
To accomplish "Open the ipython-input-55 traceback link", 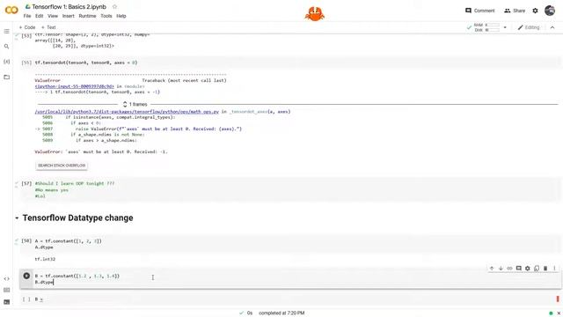I will [x=74, y=86].
